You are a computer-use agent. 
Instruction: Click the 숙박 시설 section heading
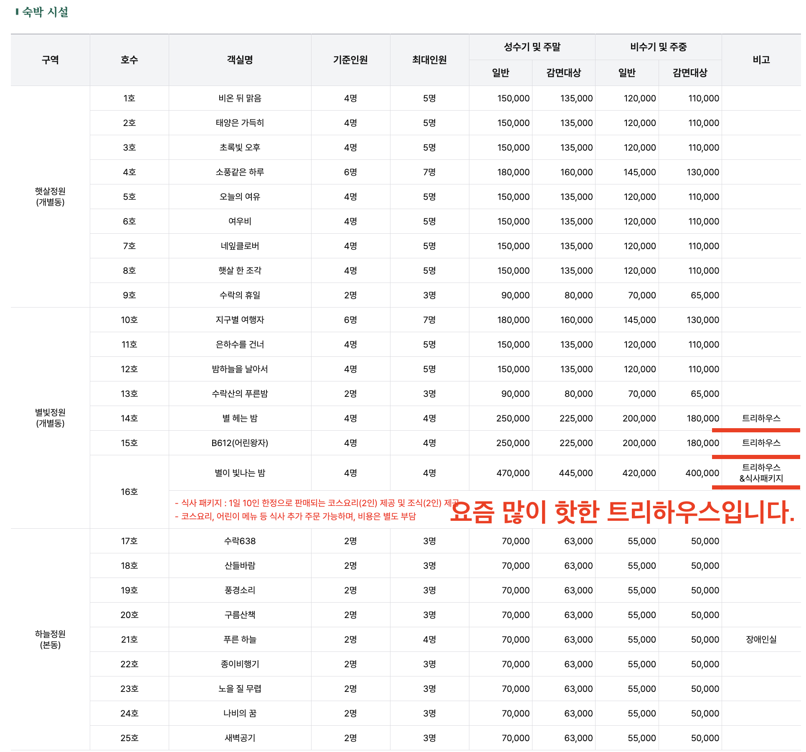point(45,12)
